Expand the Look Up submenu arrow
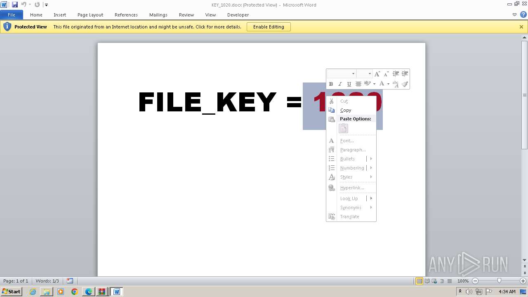Image resolution: width=528 pixels, height=297 pixels. pyautogui.click(x=371, y=198)
